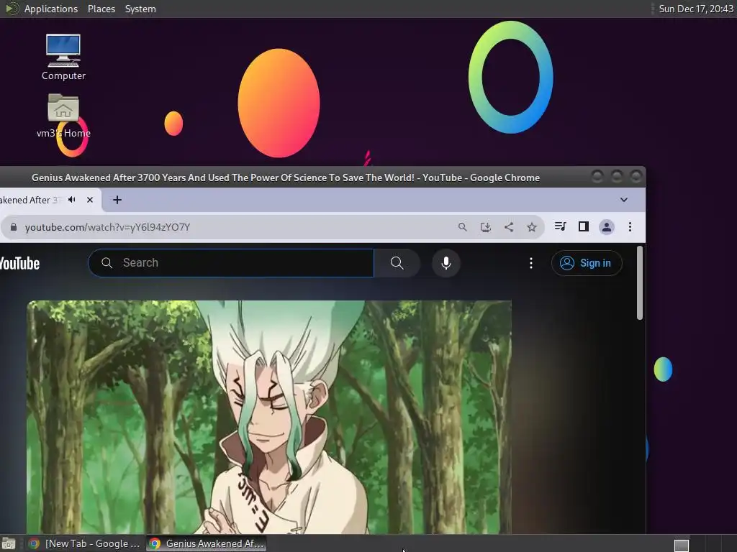
Task: Expand the tab search chevron
Action: pyautogui.click(x=624, y=200)
